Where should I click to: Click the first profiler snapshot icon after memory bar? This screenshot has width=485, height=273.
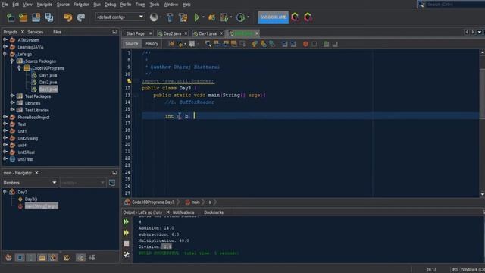[x=295, y=17]
